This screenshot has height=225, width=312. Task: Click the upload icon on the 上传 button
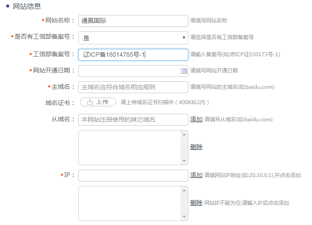tap(90, 102)
